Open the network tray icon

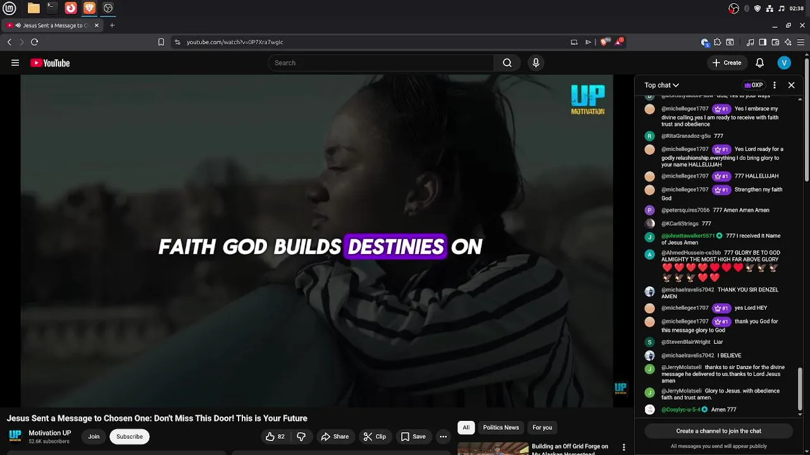click(x=769, y=8)
